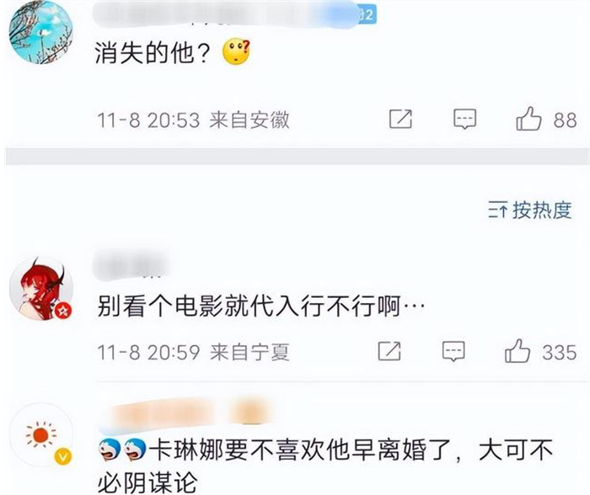Open the blurred username above '别看个电影'
590x495 pixels.
(x=131, y=264)
